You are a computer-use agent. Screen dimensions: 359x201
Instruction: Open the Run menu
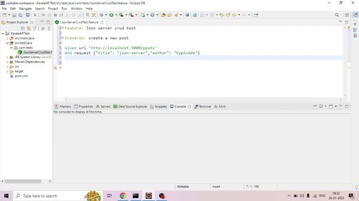click(65, 8)
